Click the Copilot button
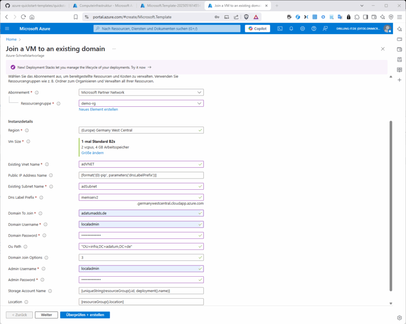The width and height of the screenshot is (406, 324). point(258,29)
